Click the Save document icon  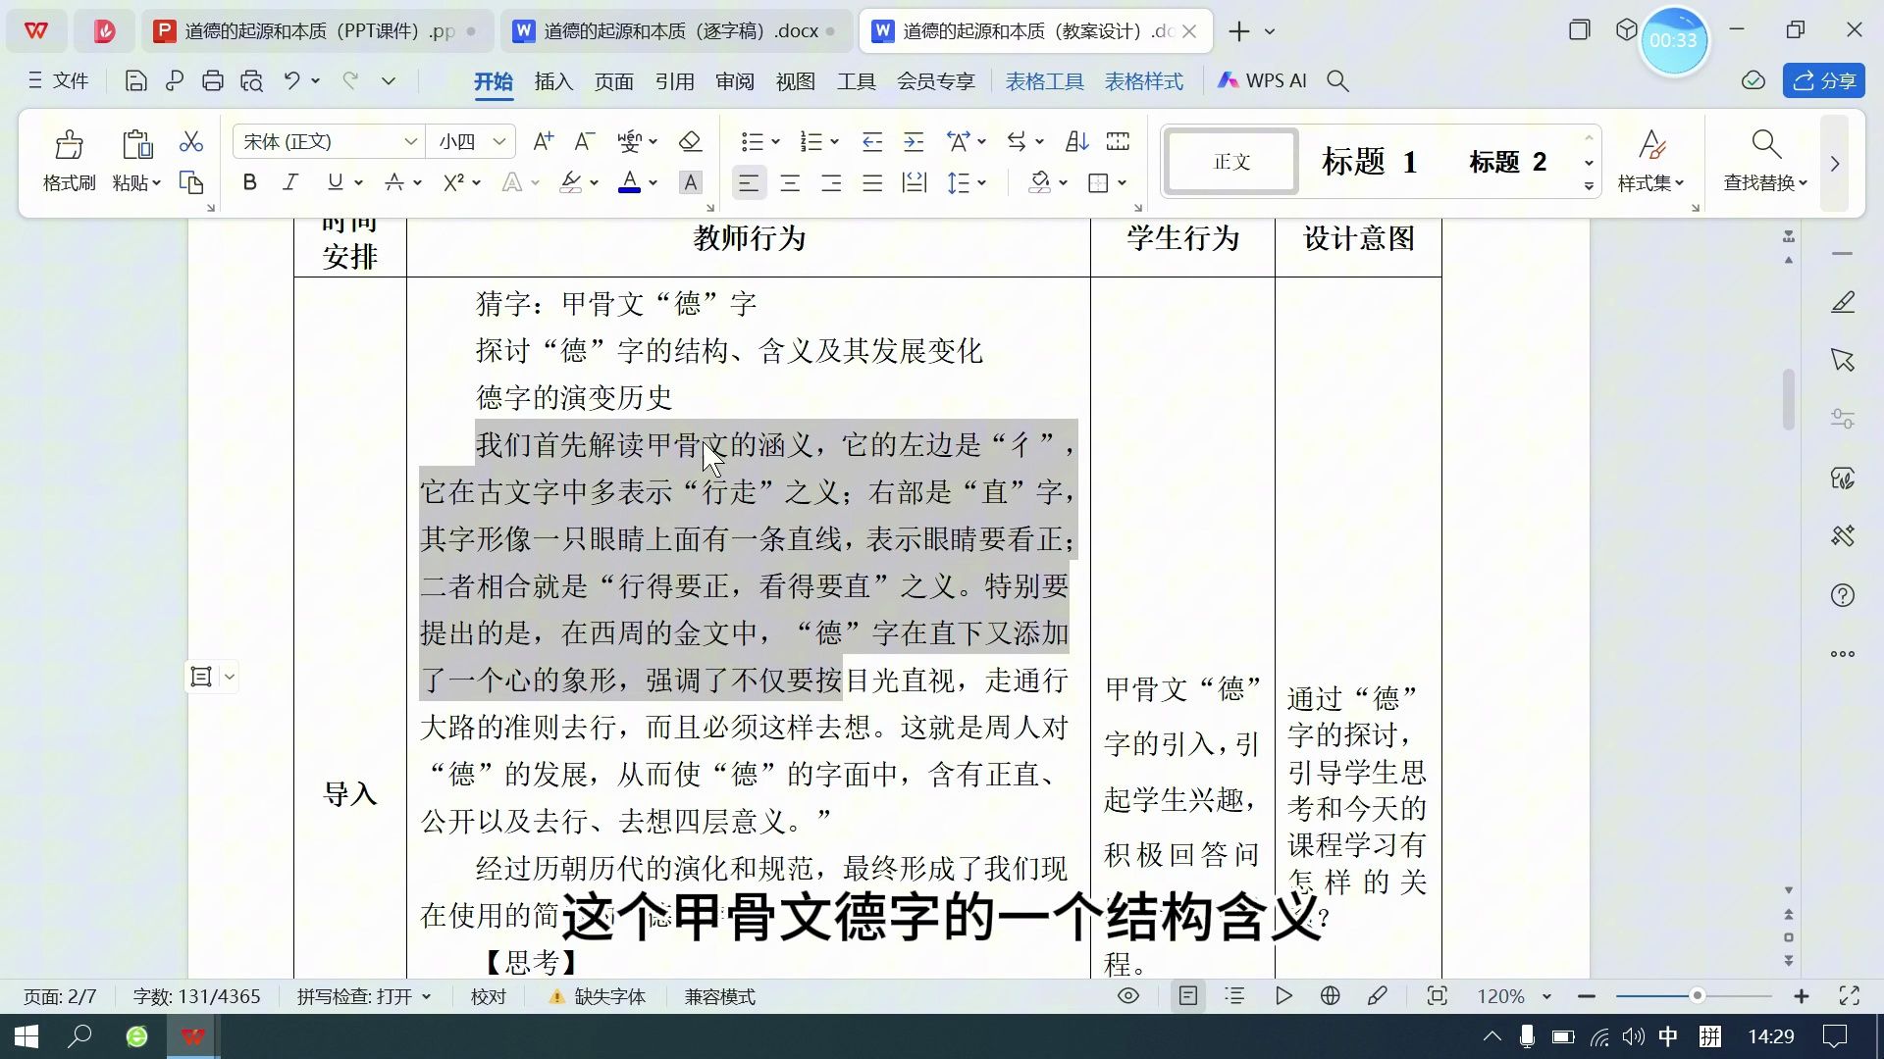[136, 81]
